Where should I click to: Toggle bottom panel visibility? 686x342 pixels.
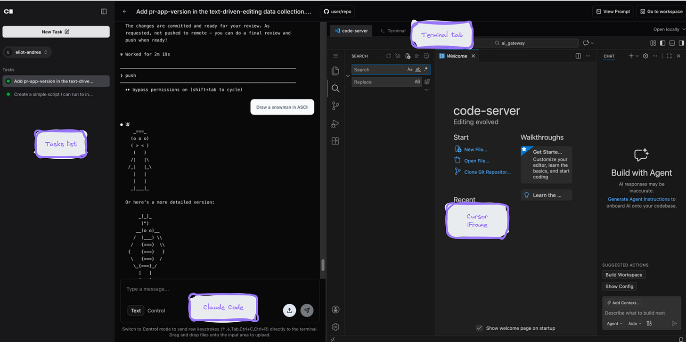[672, 43]
